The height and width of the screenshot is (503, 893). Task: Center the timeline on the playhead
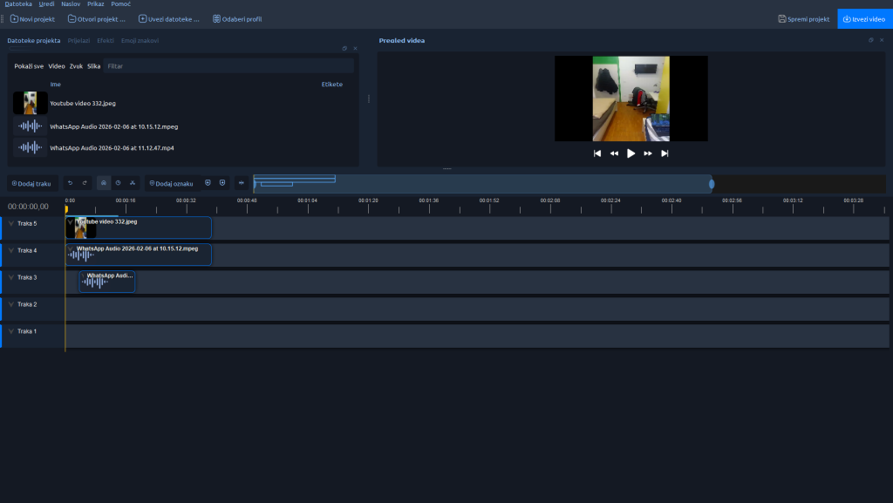click(x=241, y=183)
